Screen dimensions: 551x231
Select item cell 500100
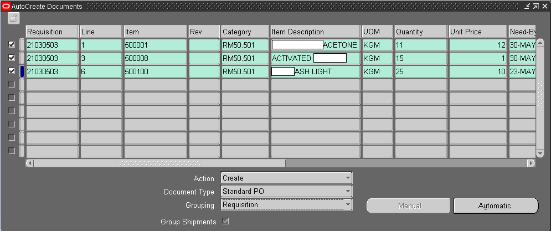point(155,71)
